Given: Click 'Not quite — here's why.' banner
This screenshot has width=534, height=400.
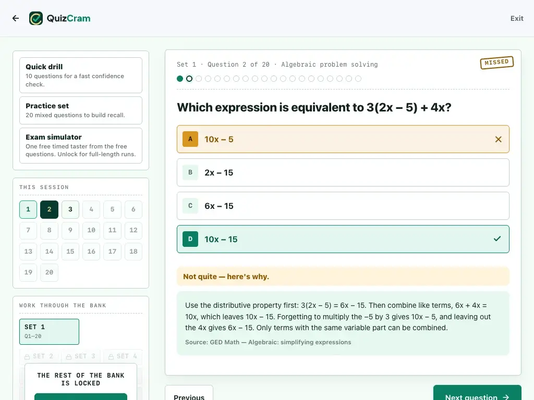Looking at the screenshot, I should coord(343,277).
